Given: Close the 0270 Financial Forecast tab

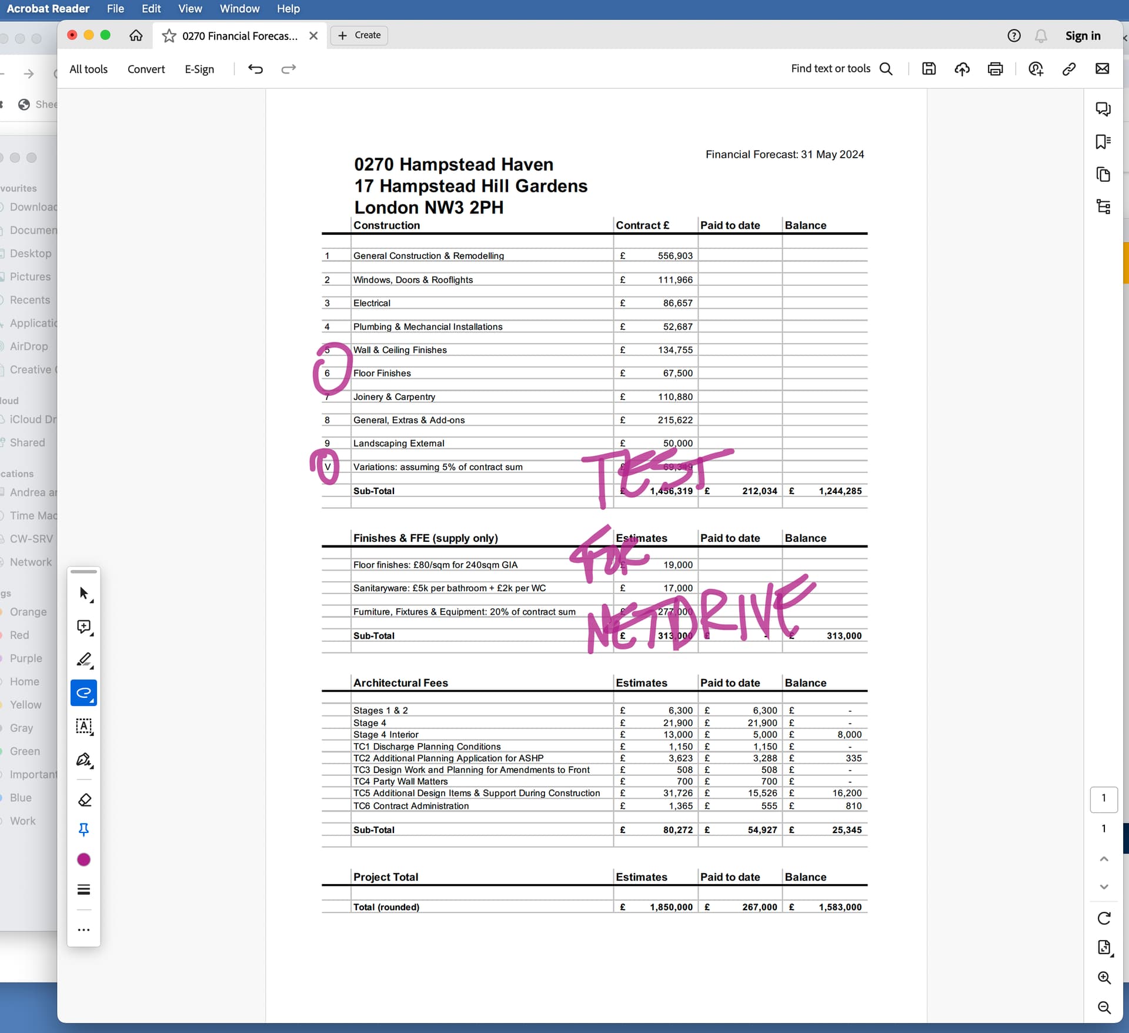Looking at the screenshot, I should pyautogui.click(x=313, y=36).
